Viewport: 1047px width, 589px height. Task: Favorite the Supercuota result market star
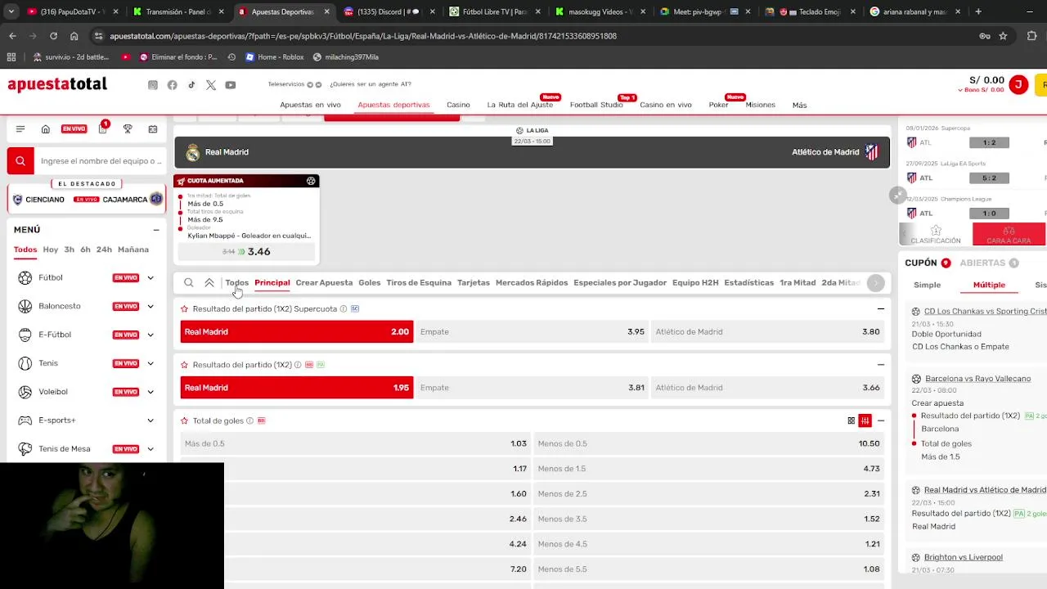184,309
